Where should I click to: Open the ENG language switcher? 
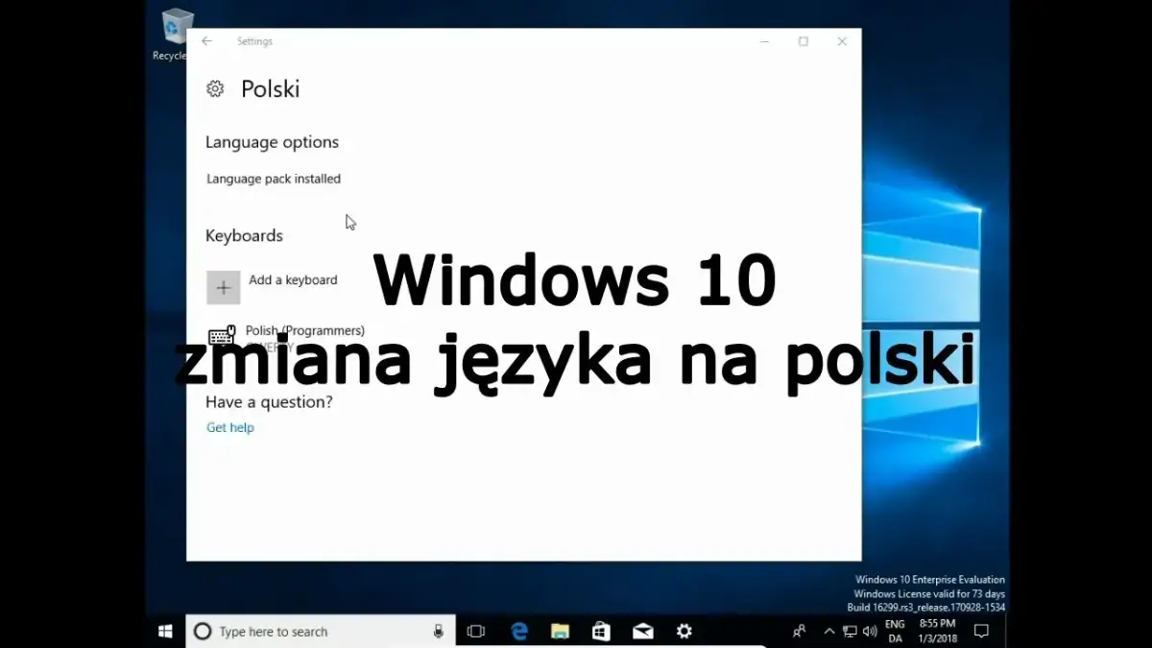tap(895, 631)
